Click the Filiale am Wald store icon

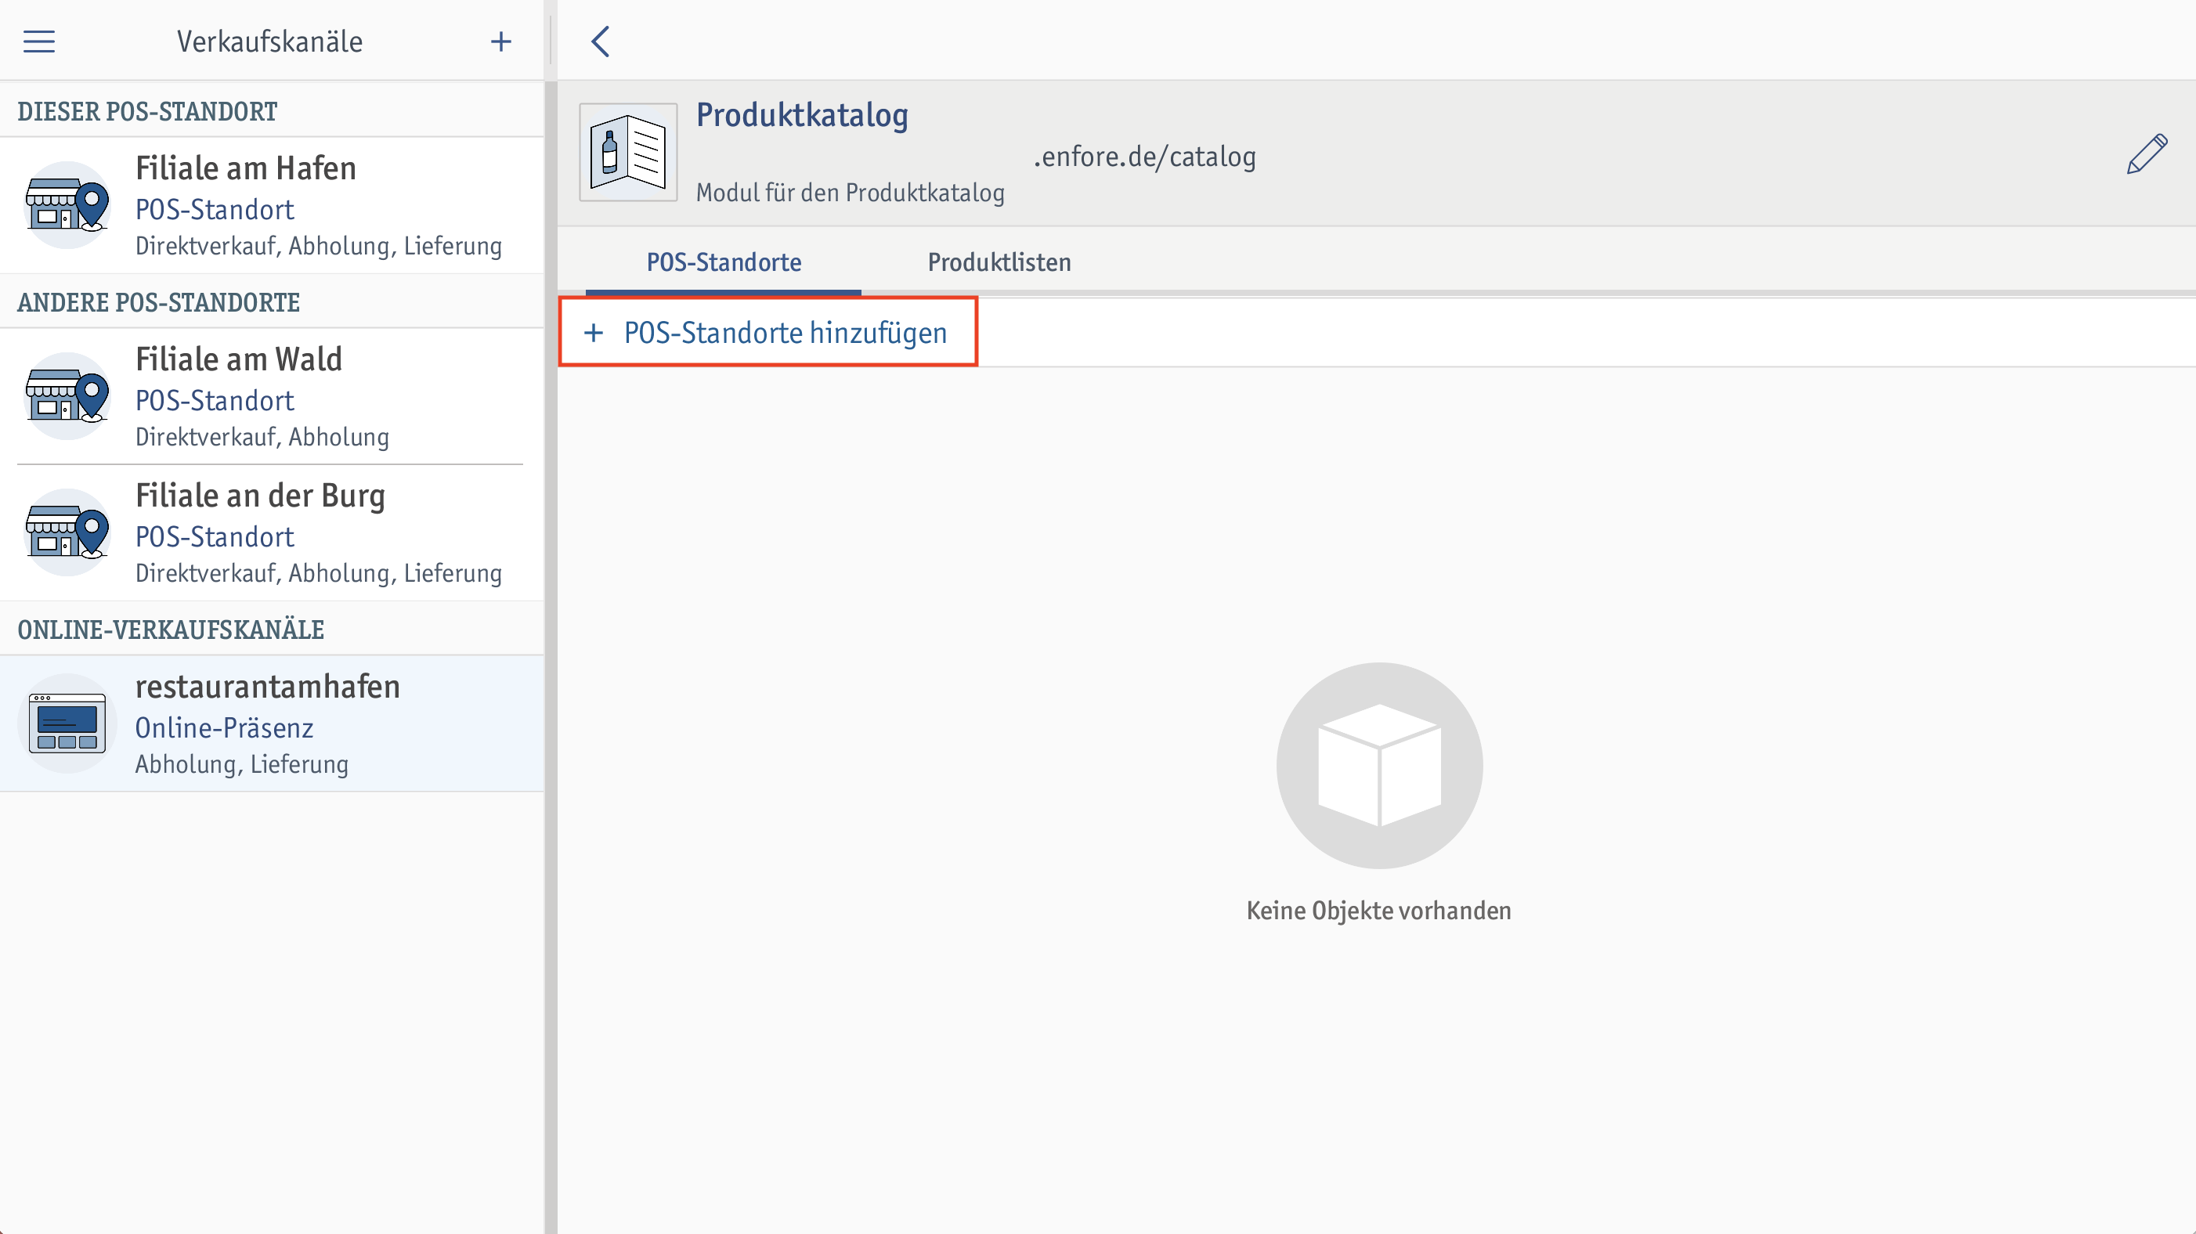[x=67, y=396]
